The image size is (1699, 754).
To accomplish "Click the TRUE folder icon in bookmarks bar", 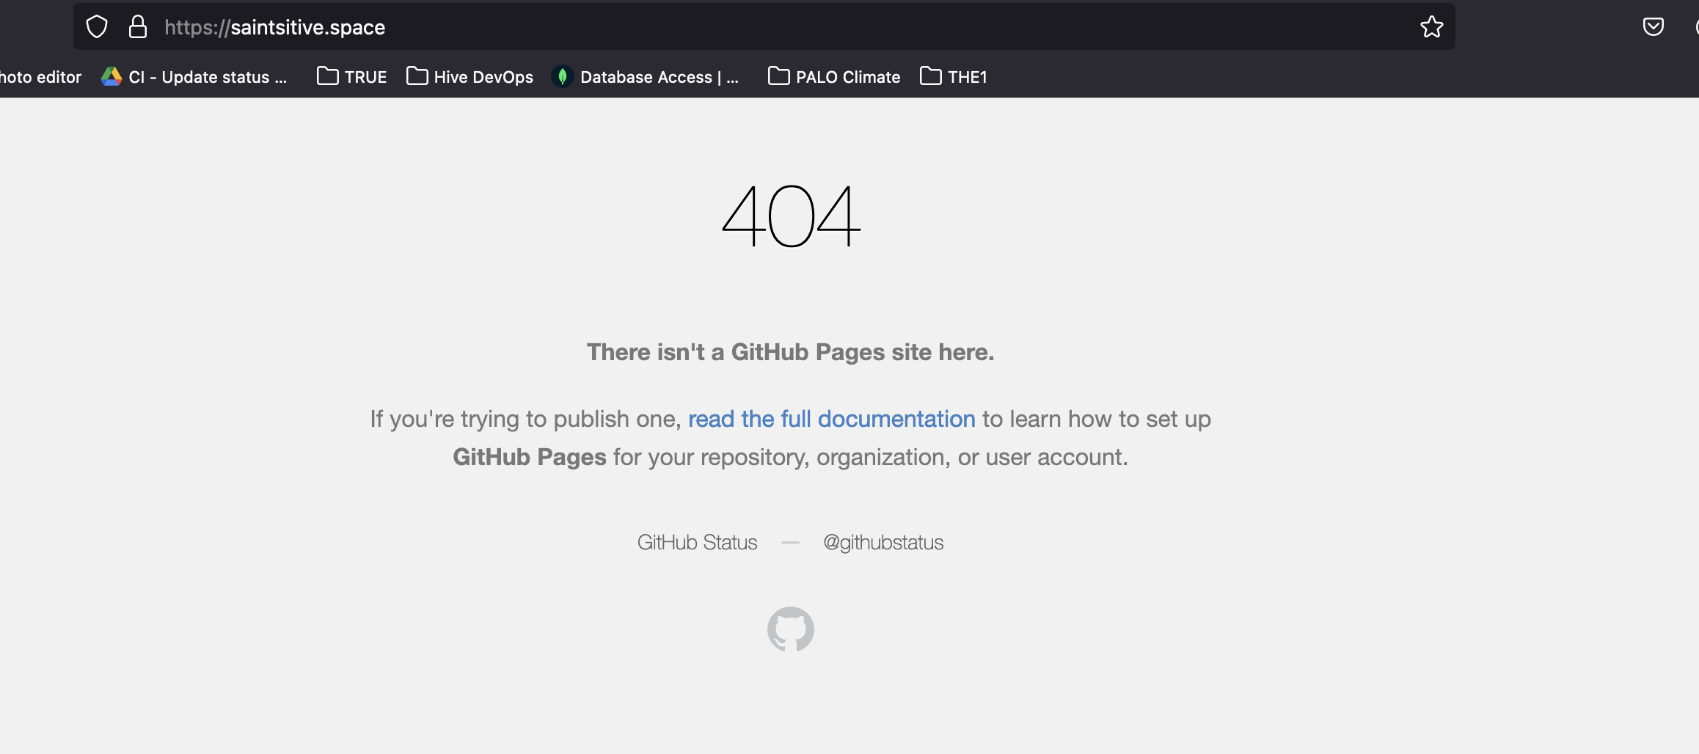I will (x=327, y=76).
